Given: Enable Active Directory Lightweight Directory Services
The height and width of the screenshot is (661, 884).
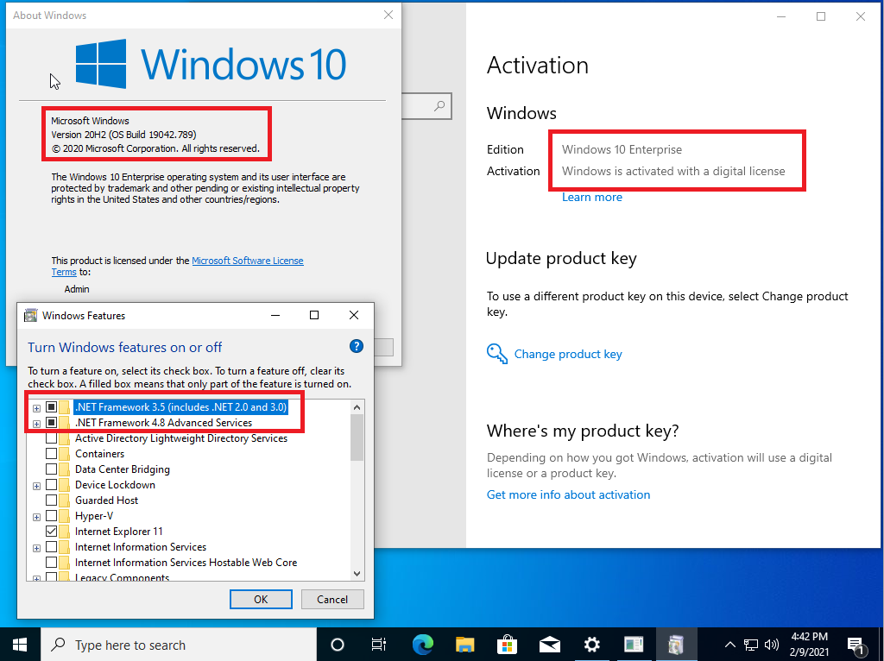Looking at the screenshot, I should [x=51, y=438].
